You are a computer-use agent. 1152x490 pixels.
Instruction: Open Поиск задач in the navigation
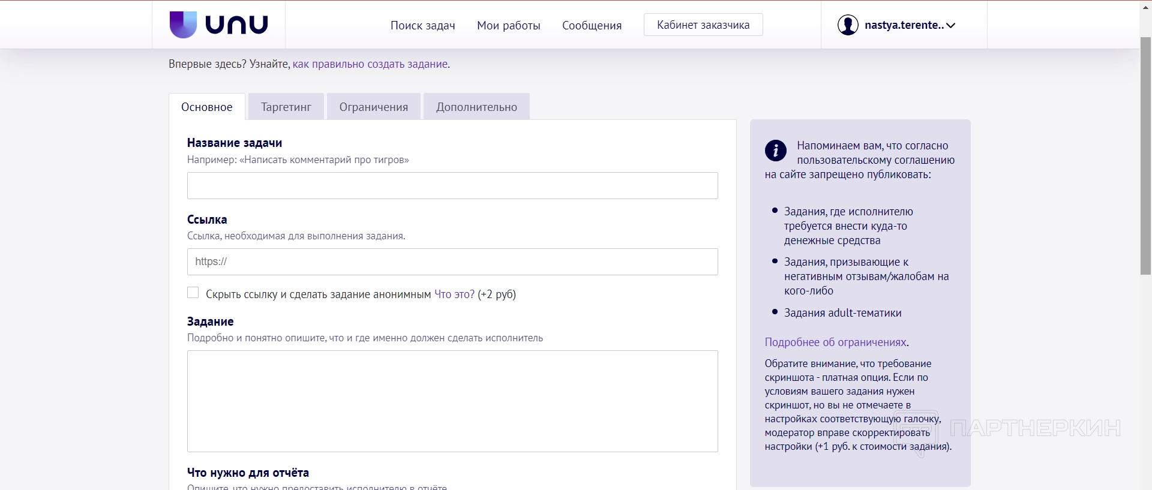tap(422, 25)
